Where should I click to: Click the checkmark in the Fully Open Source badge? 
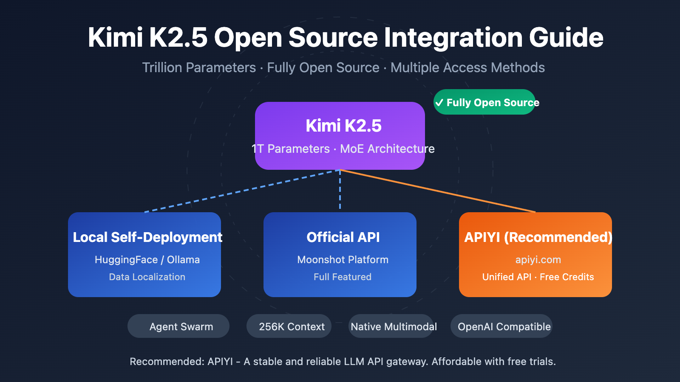tap(440, 102)
